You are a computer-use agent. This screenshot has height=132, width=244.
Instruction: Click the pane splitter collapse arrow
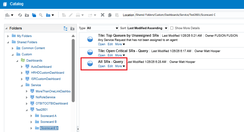tap(78, 129)
